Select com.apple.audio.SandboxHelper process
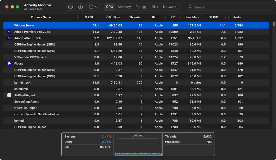The height and width of the screenshot is (160, 276). [x=136, y=114]
